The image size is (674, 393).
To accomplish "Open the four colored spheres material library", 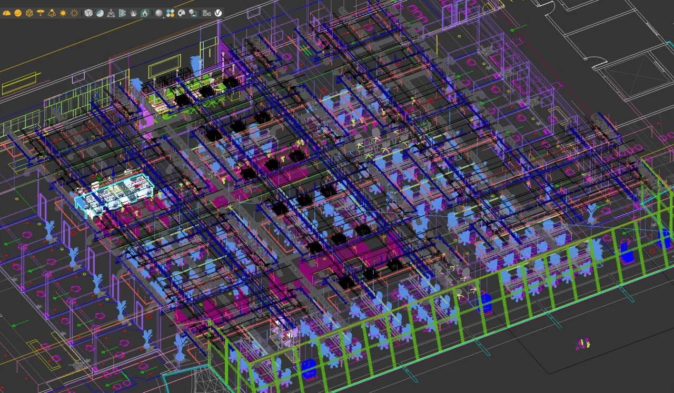I will point(171,13).
